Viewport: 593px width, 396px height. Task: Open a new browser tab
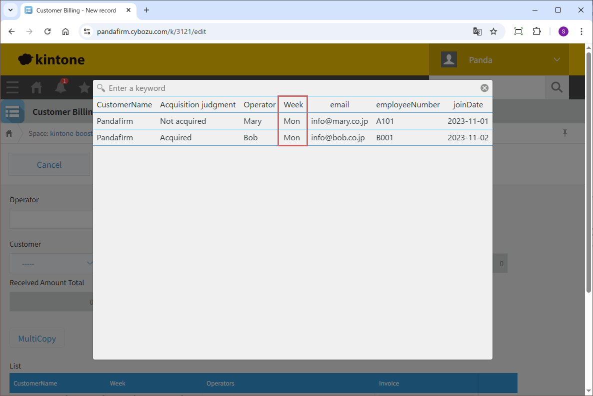pos(146,10)
